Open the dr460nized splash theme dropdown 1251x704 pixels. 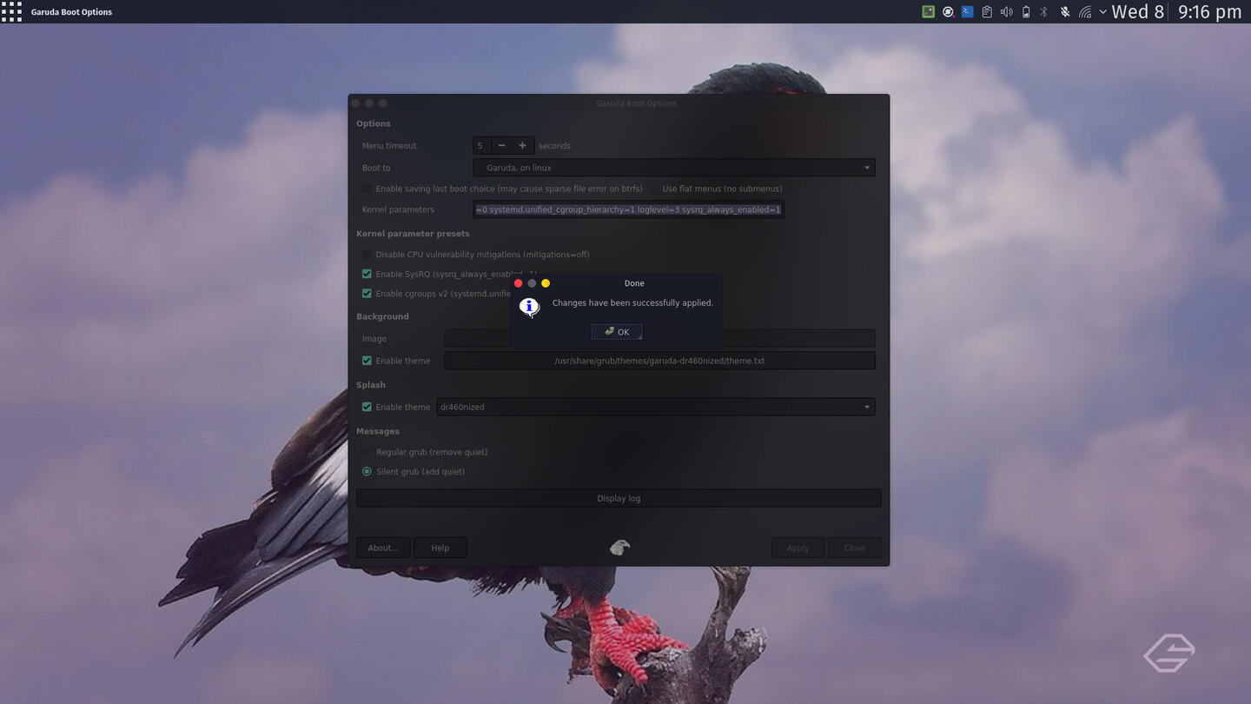[x=655, y=407]
